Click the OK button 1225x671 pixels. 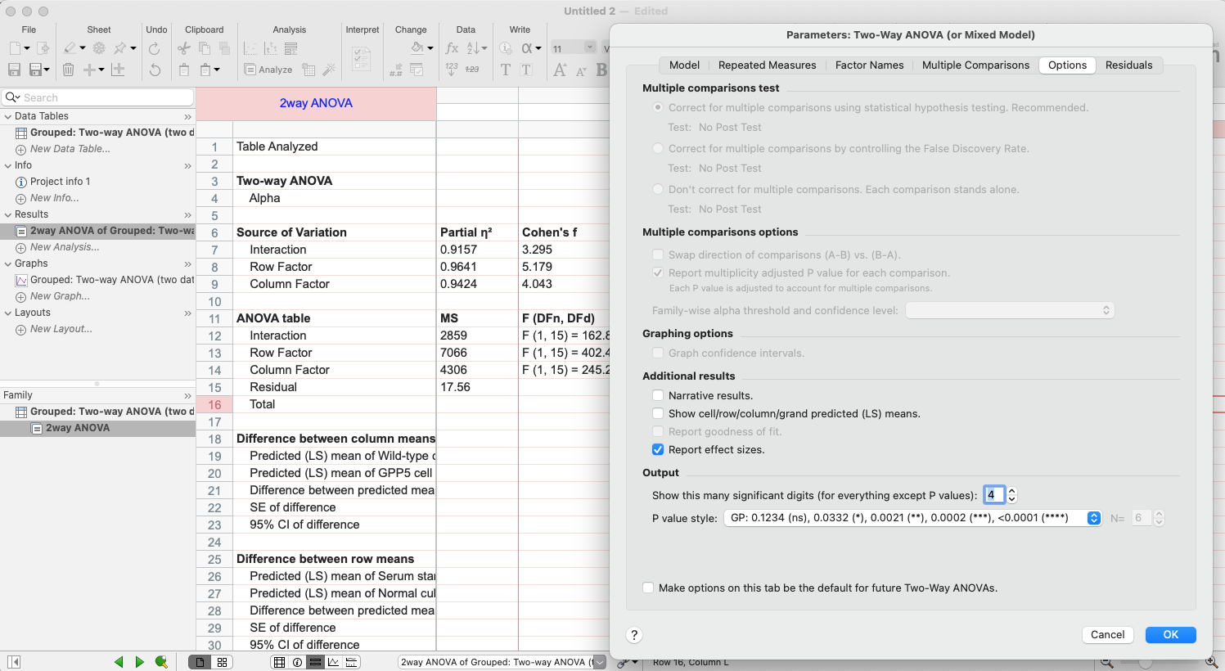click(1170, 635)
